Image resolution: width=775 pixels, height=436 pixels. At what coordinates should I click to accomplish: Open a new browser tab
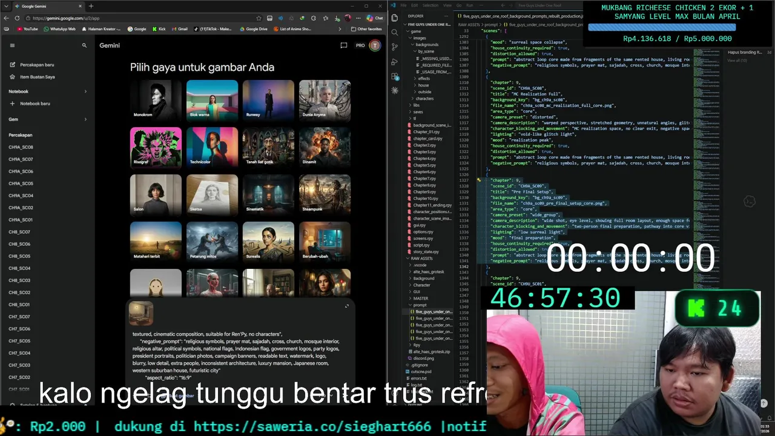point(91,6)
